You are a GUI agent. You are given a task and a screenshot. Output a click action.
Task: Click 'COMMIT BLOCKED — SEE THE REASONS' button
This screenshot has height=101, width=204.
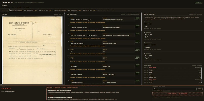click(177, 94)
